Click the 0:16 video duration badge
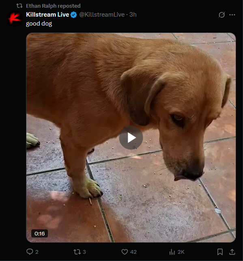Viewport: 243px width, 261px height. (40, 233)
